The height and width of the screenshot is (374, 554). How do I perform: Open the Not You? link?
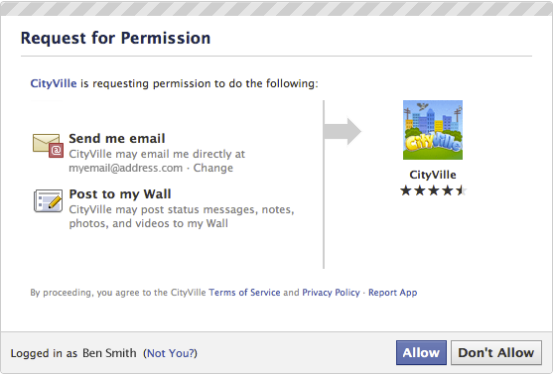[x=171, y=353]
